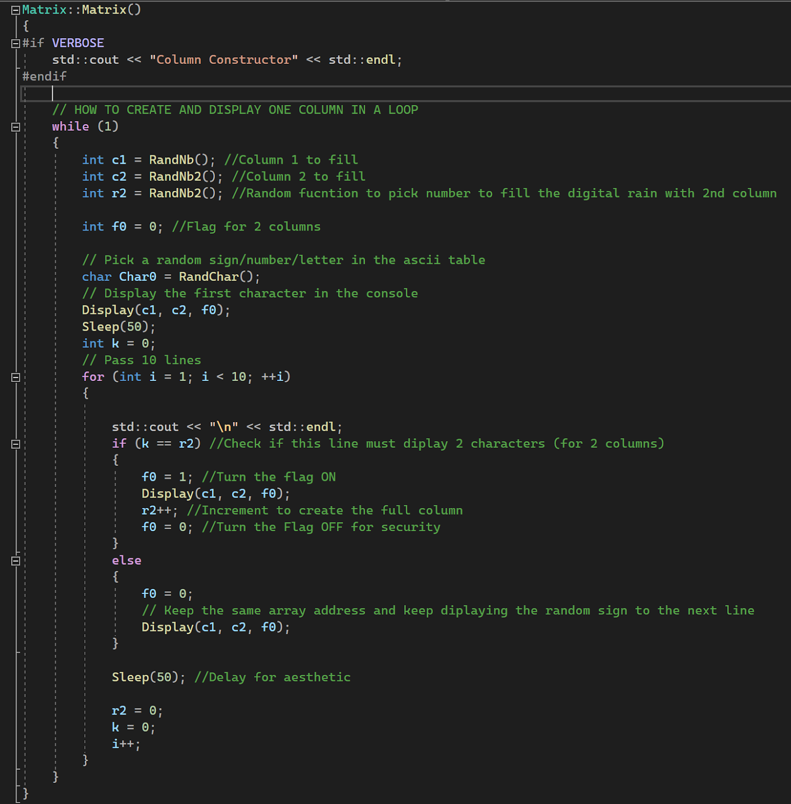Click the "int k = 0;" declaration
The width and height of the screenshot is (791, 804).
119,344
